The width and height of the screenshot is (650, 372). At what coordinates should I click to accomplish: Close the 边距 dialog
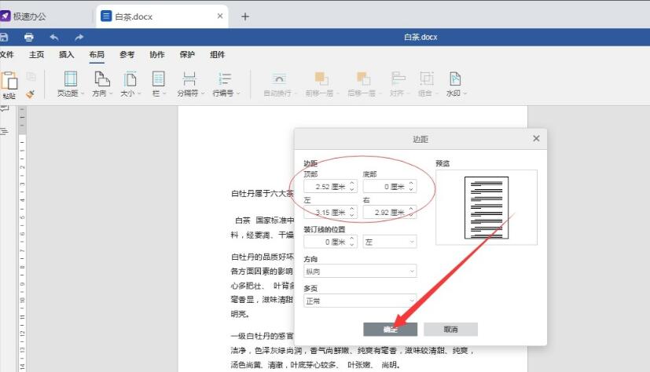coord(536,139)
